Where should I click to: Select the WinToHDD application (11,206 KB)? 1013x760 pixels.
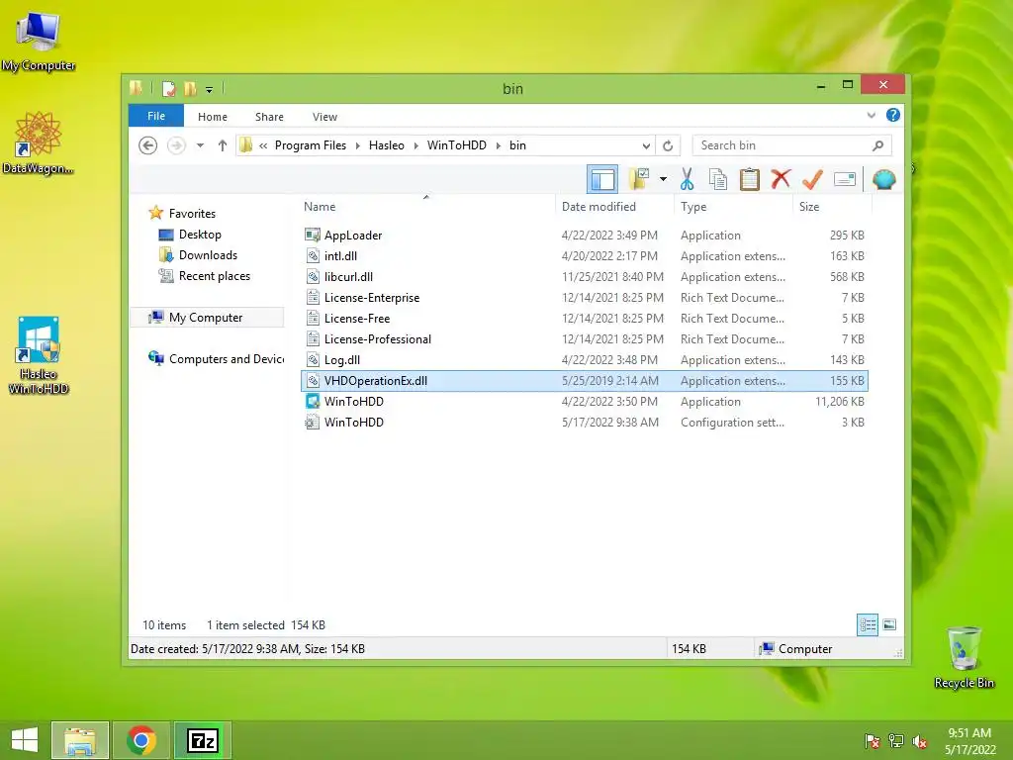[584, 402]
